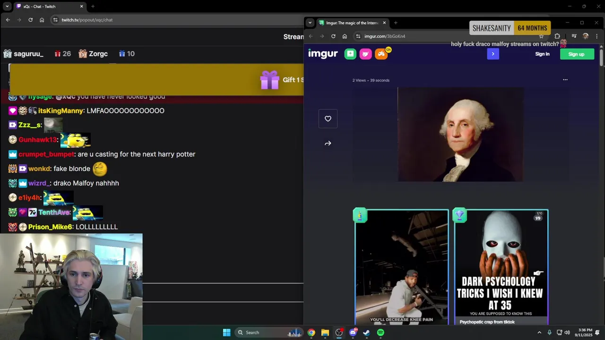Show hidden system tray icons
This screenshot has width=605, height=340.
coord(539,332)
